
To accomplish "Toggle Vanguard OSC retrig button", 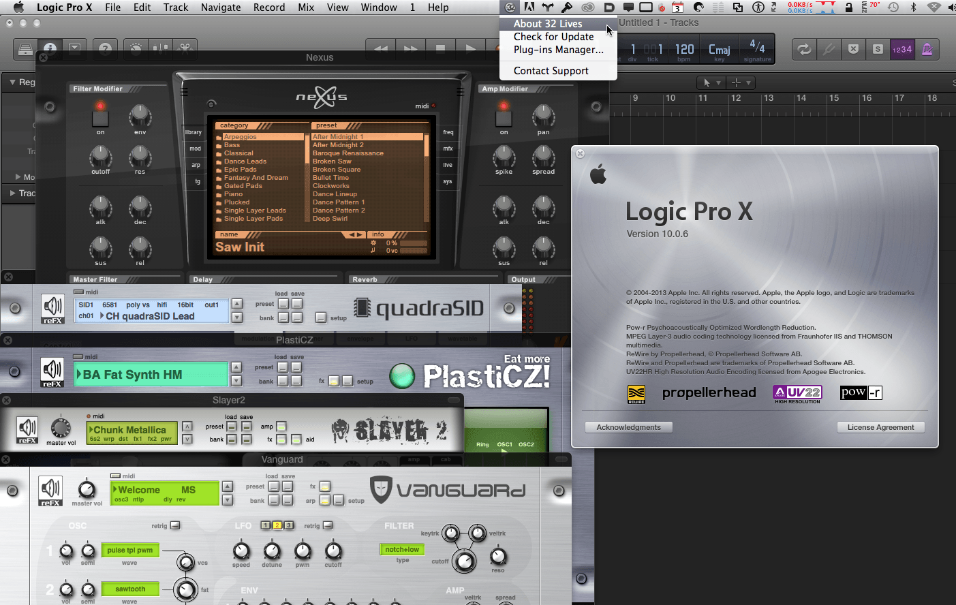I will 175,525.
